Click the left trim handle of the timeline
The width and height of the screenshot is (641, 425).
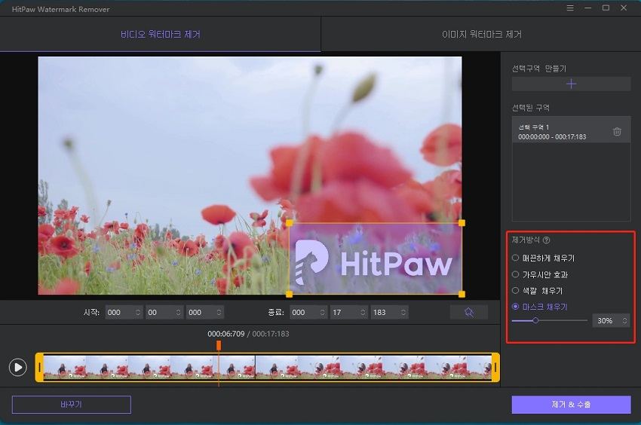[x=39, y=368]
